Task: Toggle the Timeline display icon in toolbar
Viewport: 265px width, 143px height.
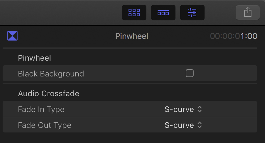Action: coord(163,13)
